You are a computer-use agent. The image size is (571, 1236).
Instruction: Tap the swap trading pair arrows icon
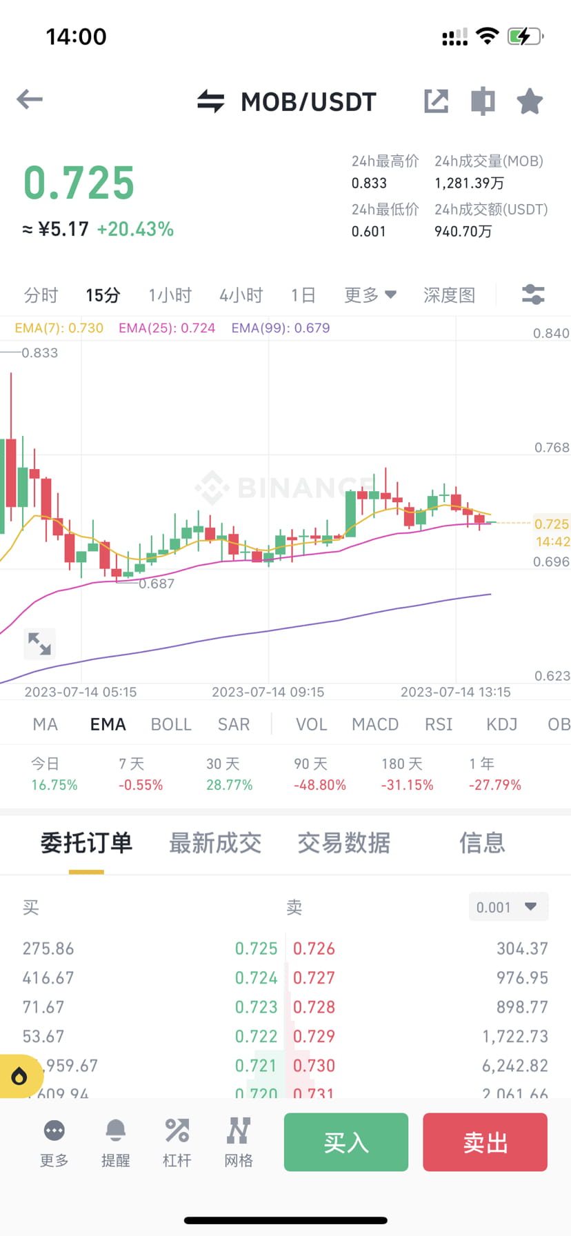point(211,101)
